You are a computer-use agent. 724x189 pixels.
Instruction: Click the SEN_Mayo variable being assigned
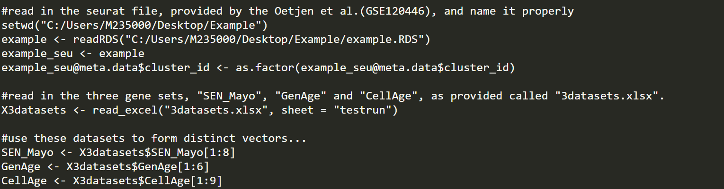click(27, 152)
